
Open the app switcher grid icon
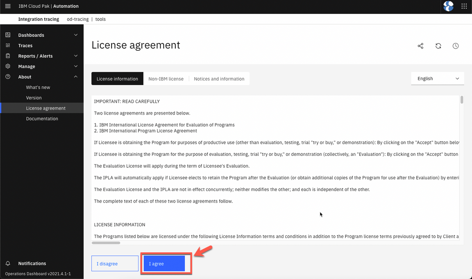click(x=464, y=7)
